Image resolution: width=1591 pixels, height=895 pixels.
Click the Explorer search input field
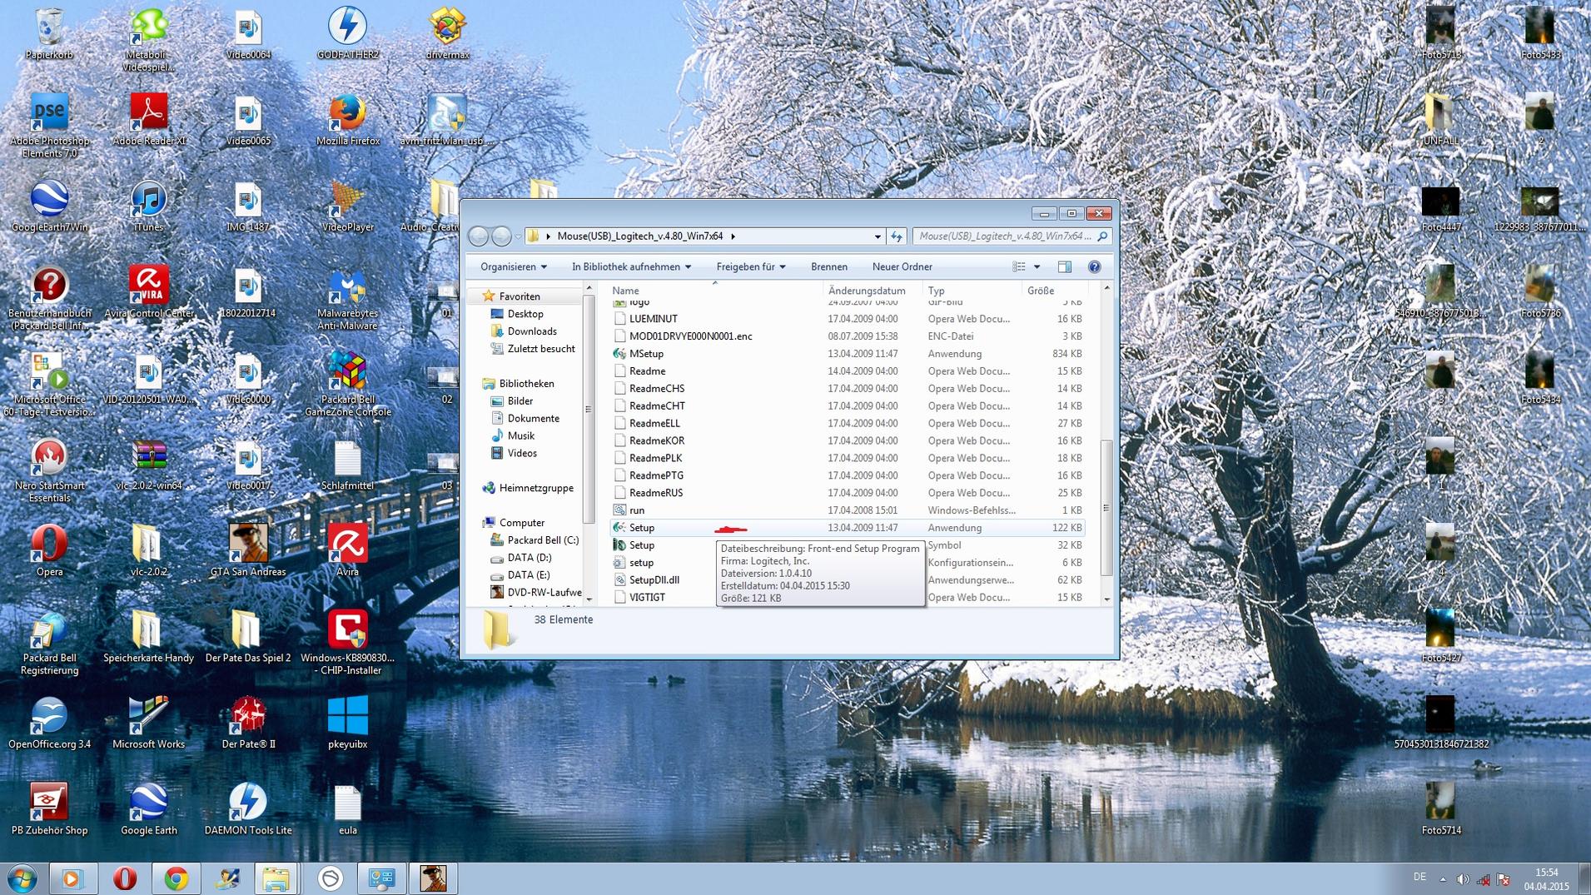[x=1012, y=236]
